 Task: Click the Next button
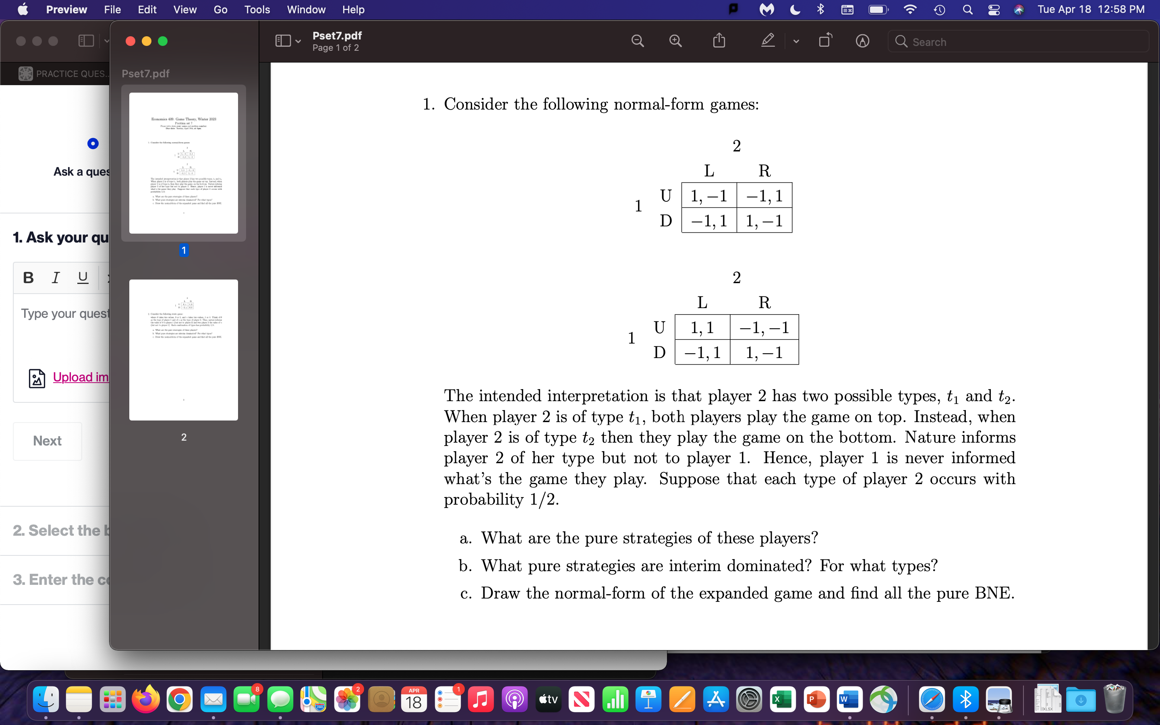pyautogui.click(x=47, y=441)
